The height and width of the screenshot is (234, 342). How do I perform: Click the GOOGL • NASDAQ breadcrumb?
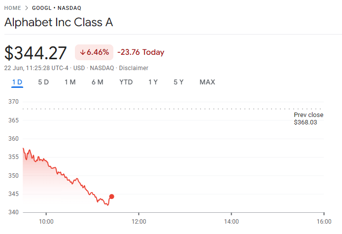tap(57, 8)
